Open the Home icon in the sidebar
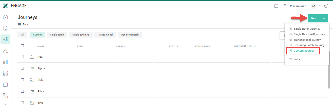 click(5, 17)
